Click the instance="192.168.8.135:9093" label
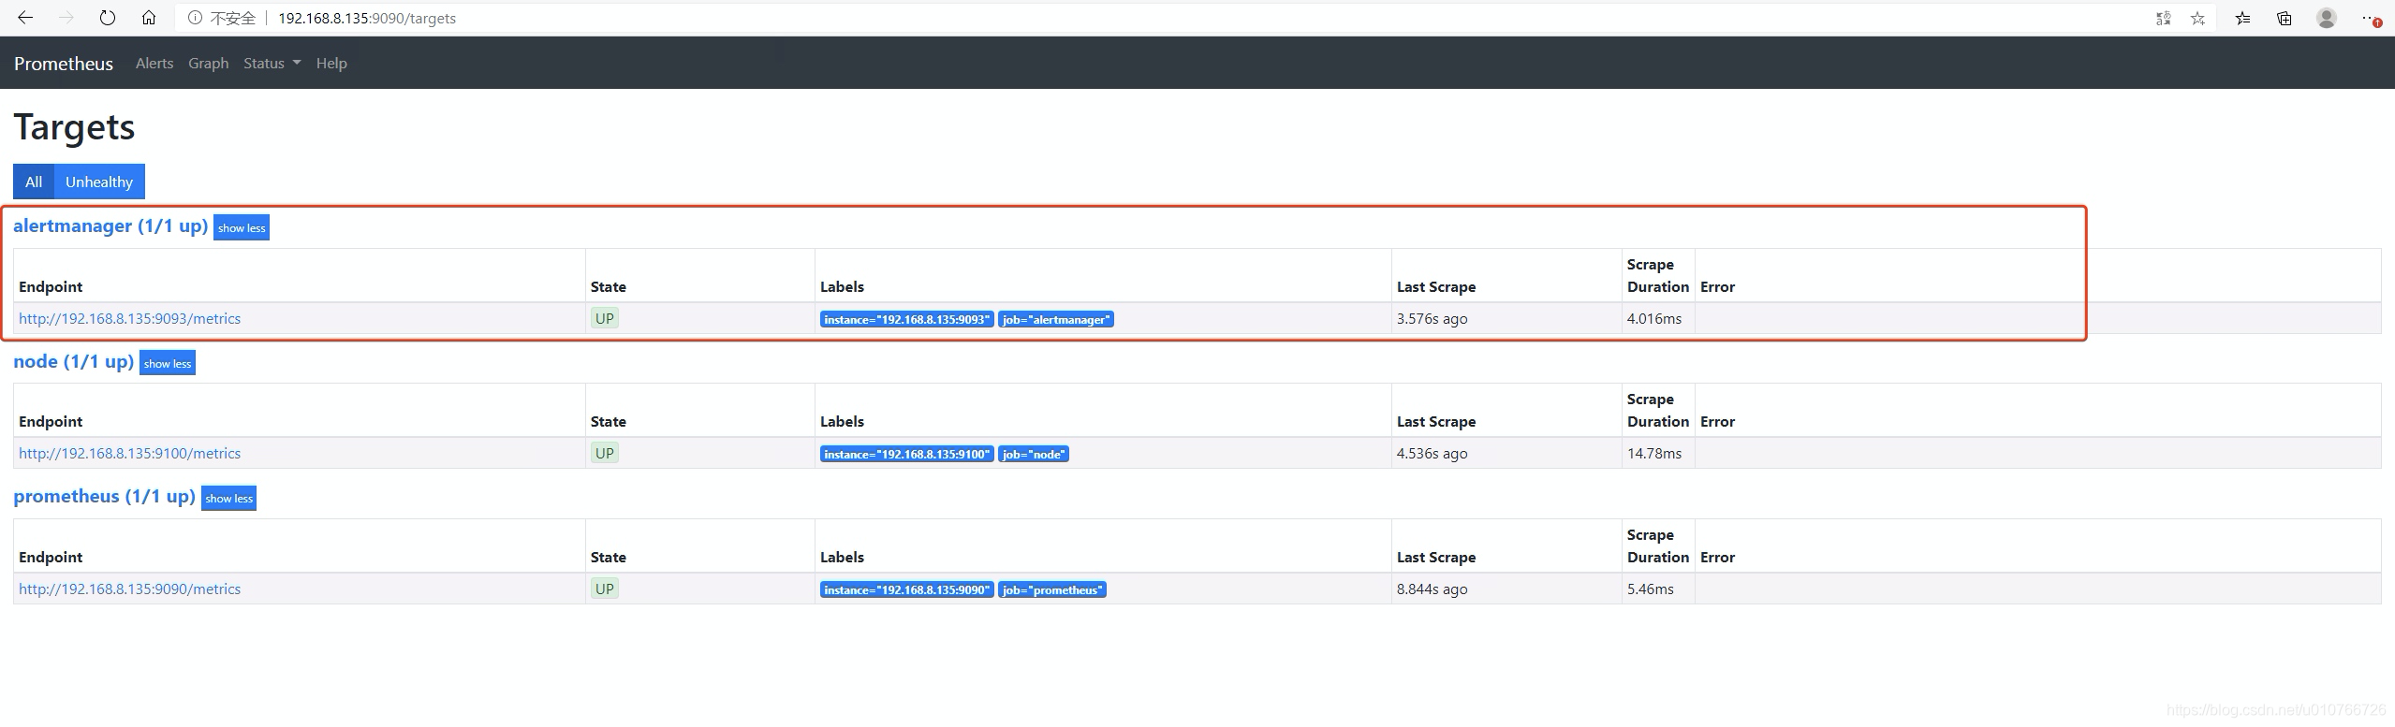Image resolution: width=2395 pixels, height=727 pixels. (x=906, y=319)
